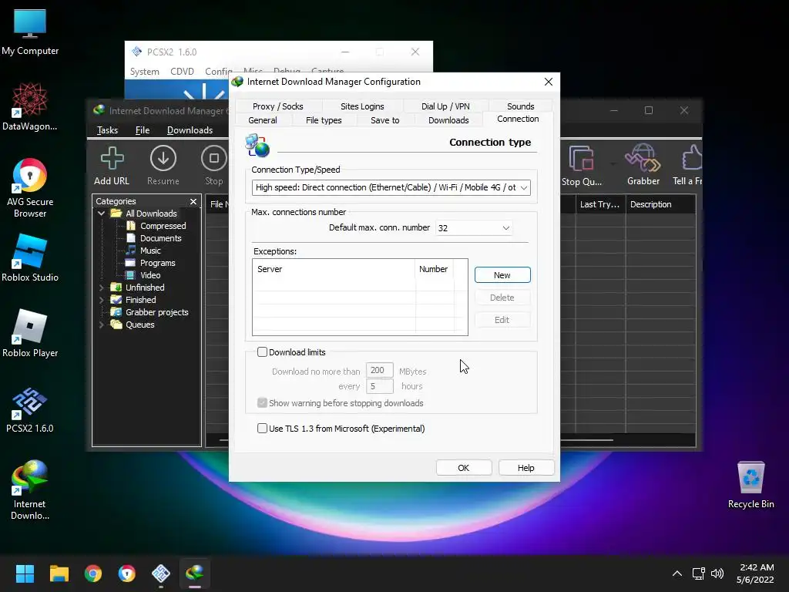Open the Downloads menu in IDM
The height and width of the screenshot is (592, 789).
click(190, 130)
